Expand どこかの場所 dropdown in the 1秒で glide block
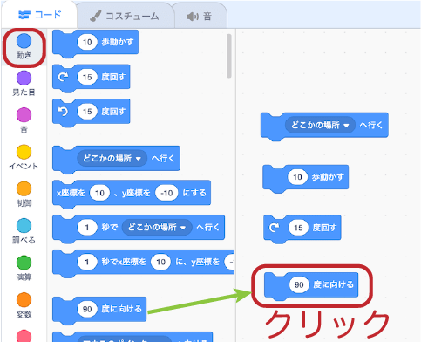The image size is (421, 342). coord(157,228)
